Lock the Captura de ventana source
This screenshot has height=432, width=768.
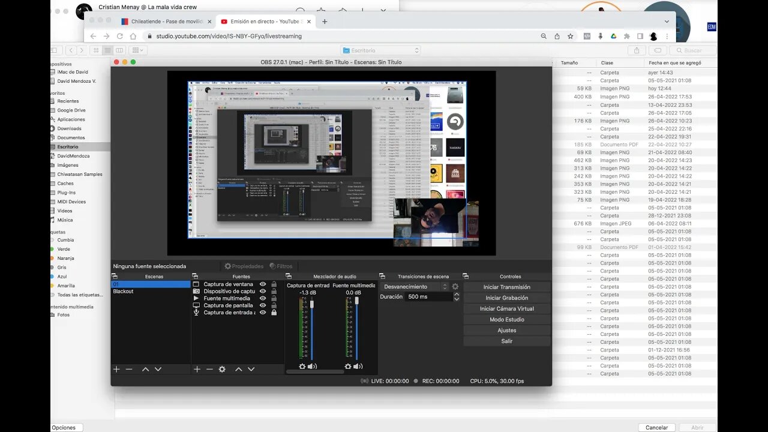(x=274, y=284)
